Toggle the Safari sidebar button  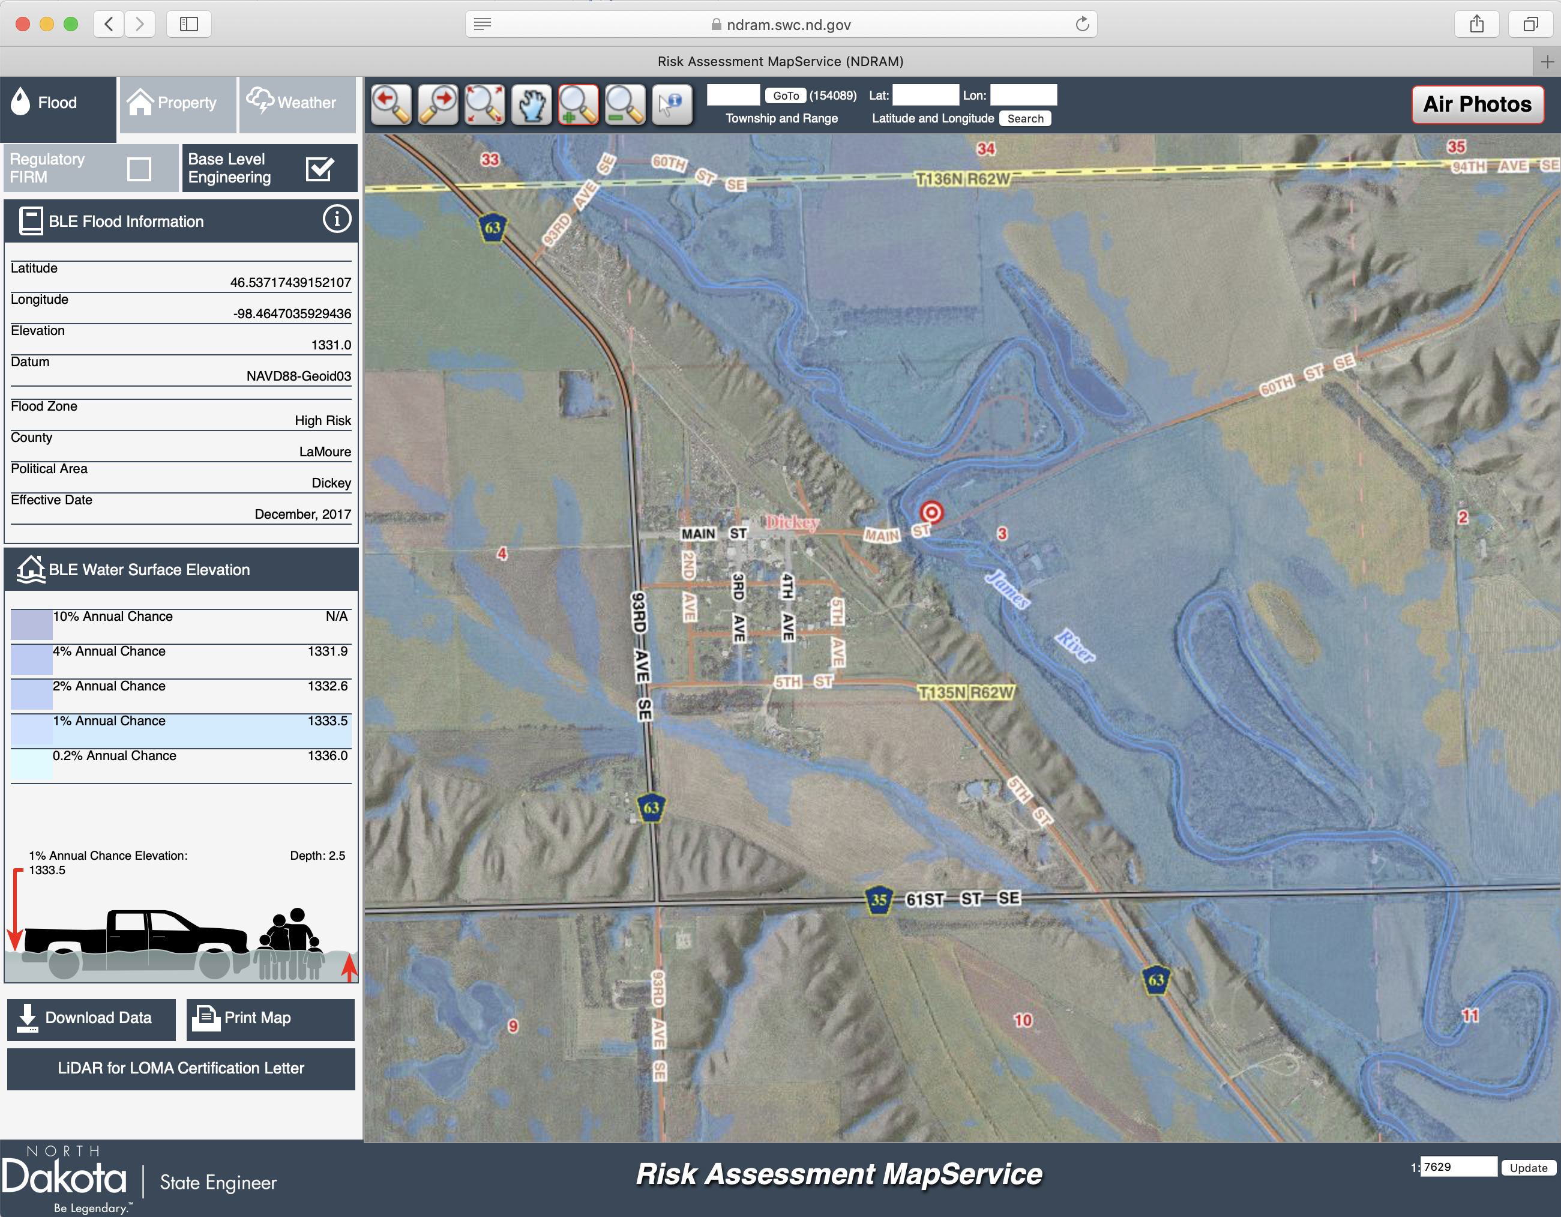coord(188,24)
